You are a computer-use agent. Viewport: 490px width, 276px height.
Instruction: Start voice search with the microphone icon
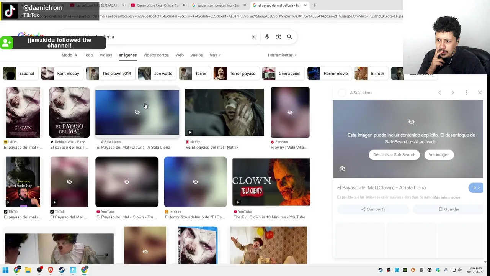click(x=267, y=37)
